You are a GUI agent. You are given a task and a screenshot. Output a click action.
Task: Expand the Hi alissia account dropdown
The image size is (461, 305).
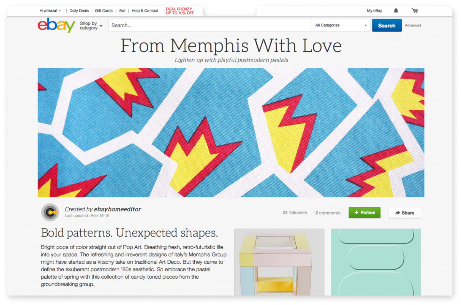[50, 11]
